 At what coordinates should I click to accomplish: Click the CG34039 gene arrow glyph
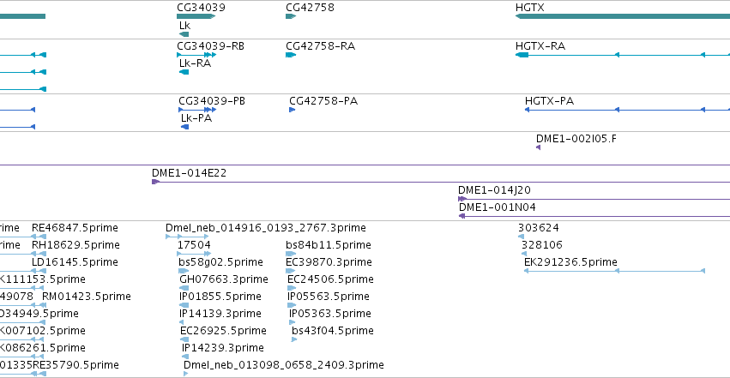coord(196,16)
